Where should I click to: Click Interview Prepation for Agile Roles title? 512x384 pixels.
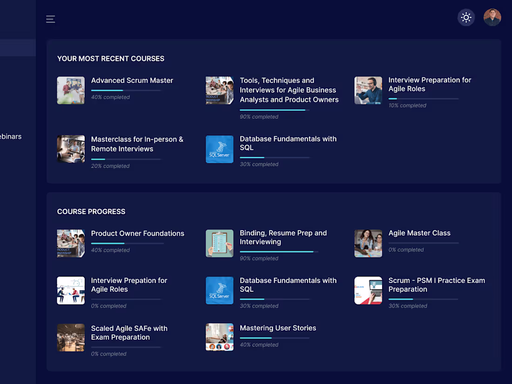pyautogui.click(x=129, y=285)
